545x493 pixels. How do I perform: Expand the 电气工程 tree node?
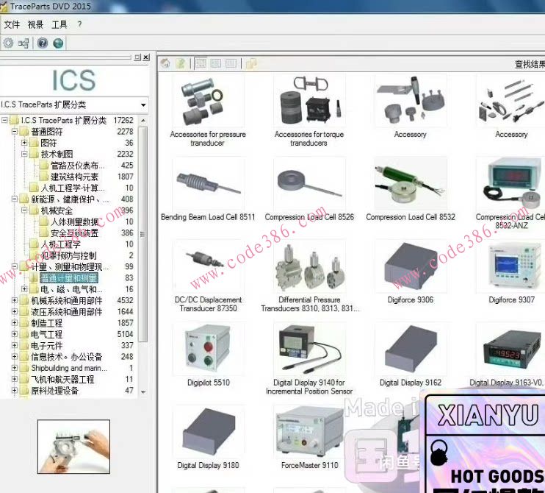click(x=15, y=334)
